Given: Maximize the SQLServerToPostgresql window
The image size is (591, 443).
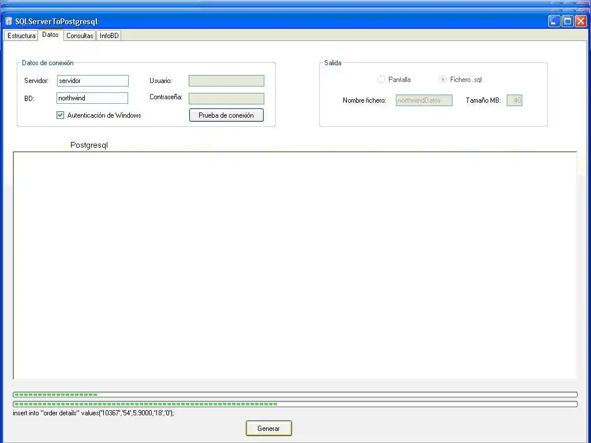Looking at the screenshot, I should (567, 21).
